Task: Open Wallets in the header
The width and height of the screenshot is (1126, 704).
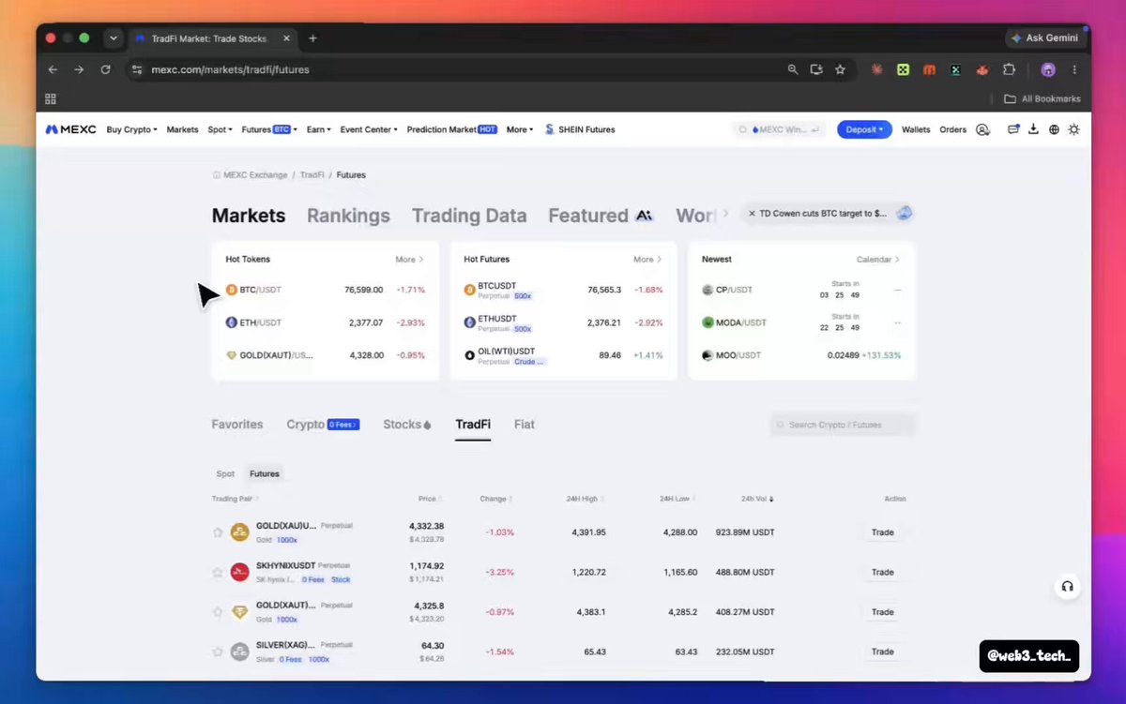Action: tap(916, 129)
